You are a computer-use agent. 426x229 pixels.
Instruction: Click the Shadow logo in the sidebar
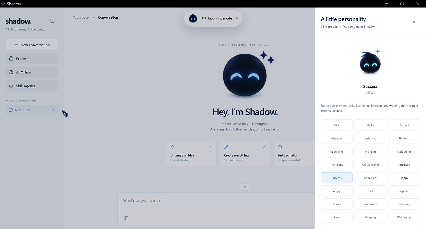coord(18,21)
